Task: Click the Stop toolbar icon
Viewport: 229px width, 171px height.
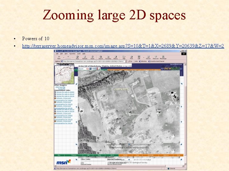Action: (77, 57)
